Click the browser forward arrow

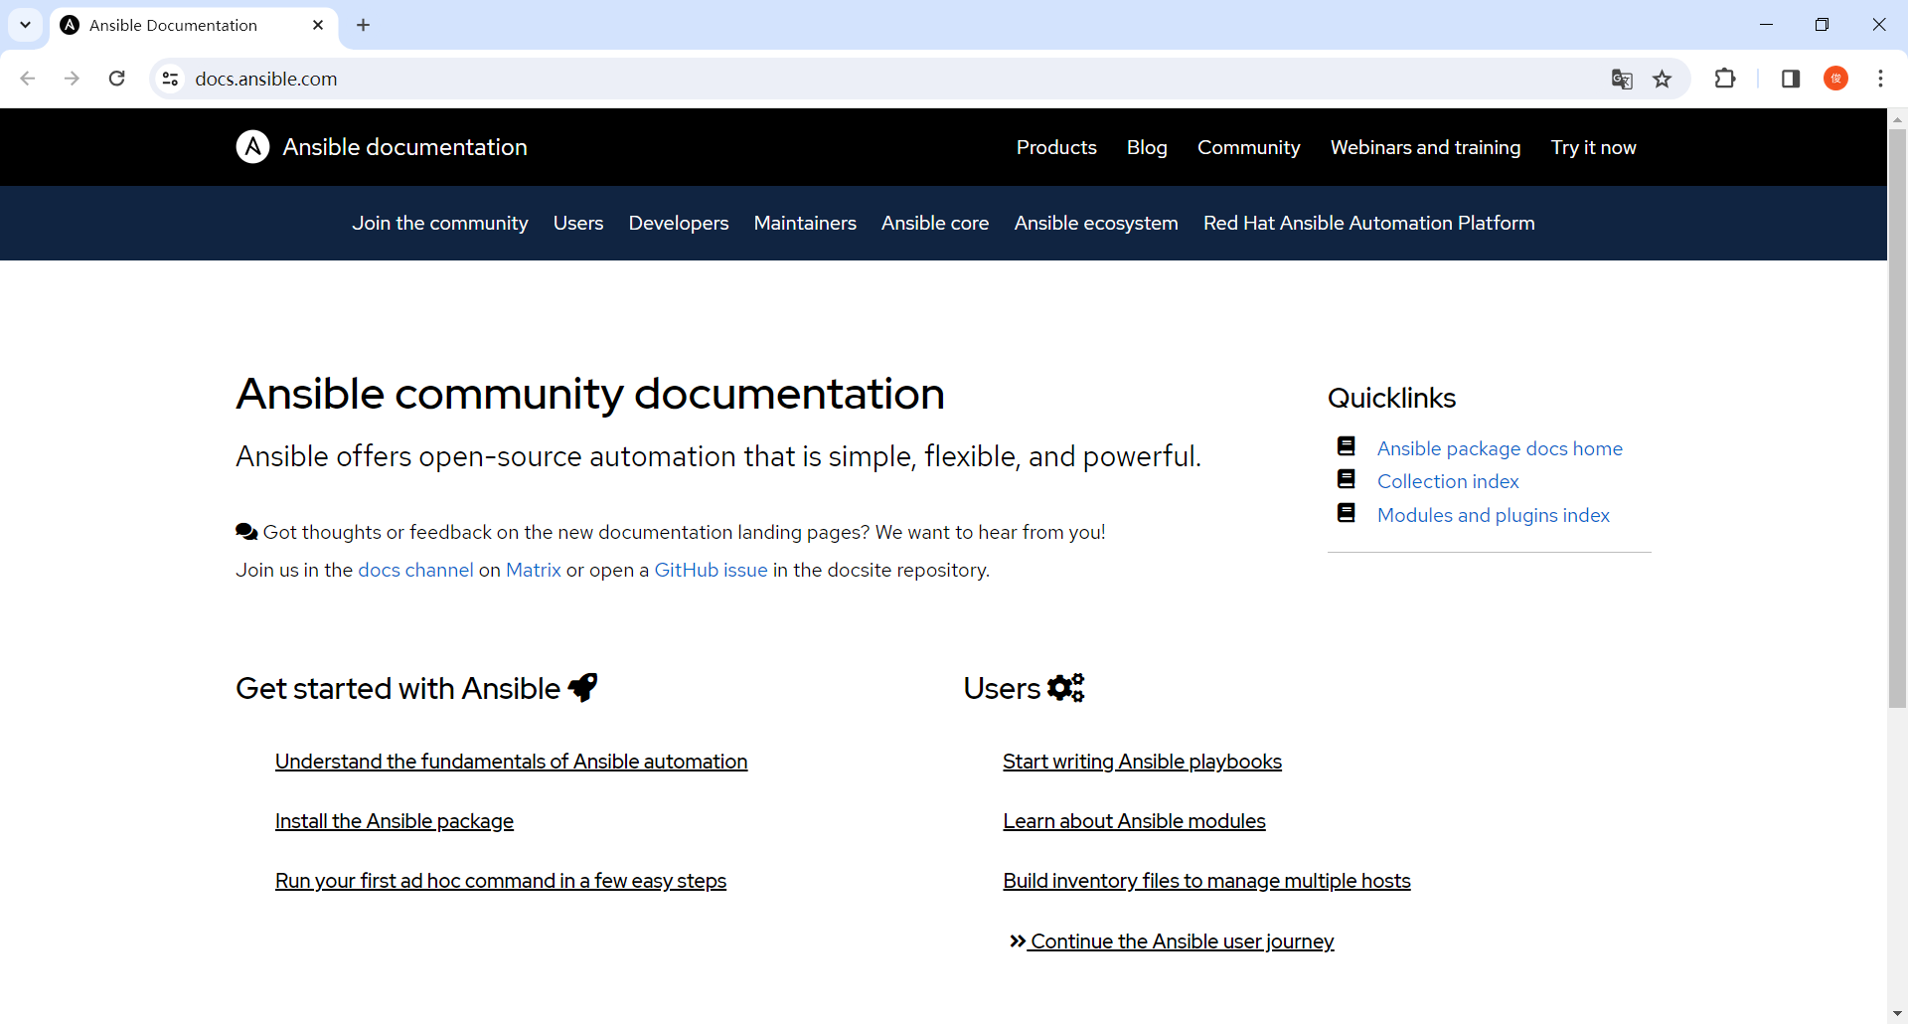click(x=72, y=79)
